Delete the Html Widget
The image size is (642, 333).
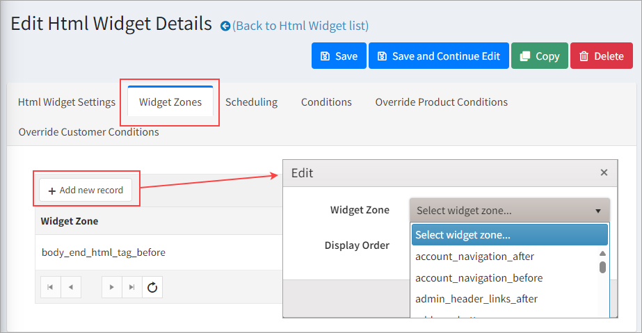(601, 56)
